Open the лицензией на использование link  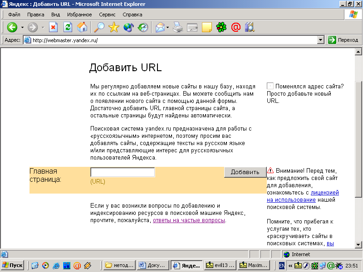(x=303, y=196)
